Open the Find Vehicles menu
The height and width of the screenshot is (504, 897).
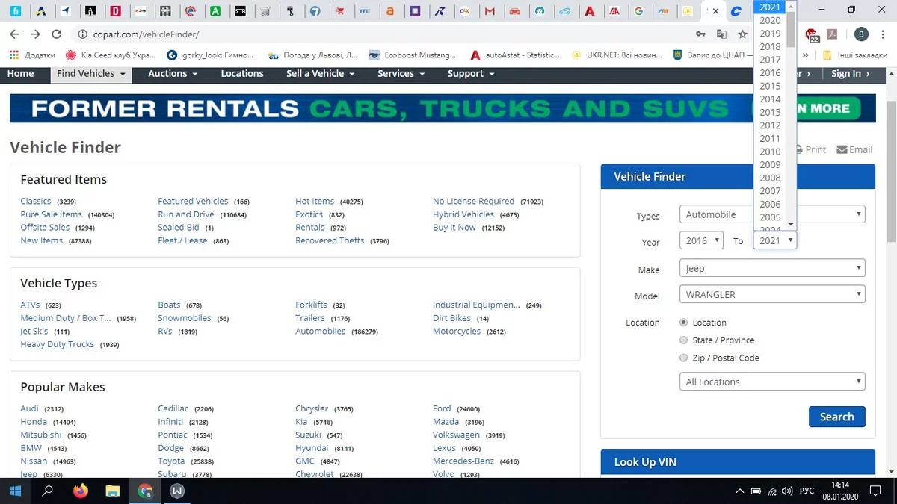pos(90,73)
